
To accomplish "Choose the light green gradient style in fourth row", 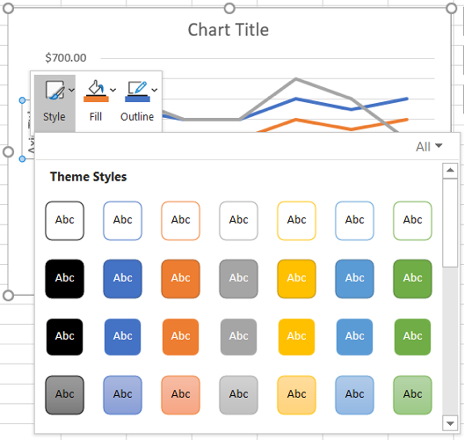I will tap(412, 394).
